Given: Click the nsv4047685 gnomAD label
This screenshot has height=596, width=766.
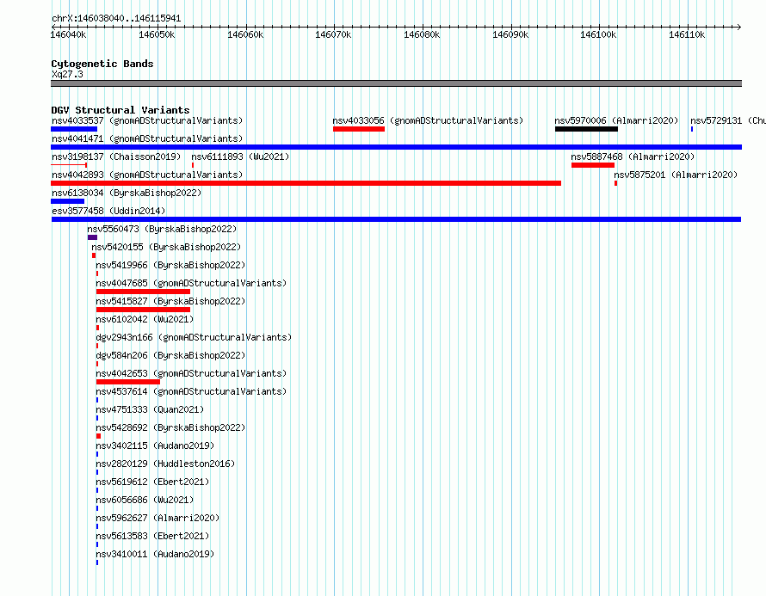Looking at the screenshot, I should tap(191, 283).
